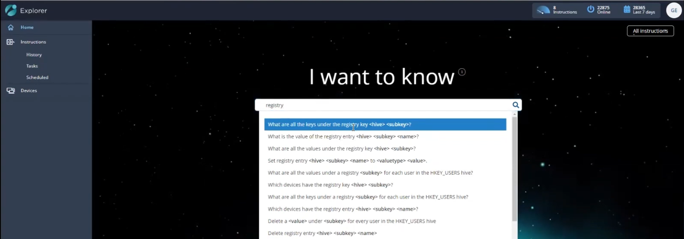
Task: Select 'Which devices have the registry entry'
Action: pos(385,209)
